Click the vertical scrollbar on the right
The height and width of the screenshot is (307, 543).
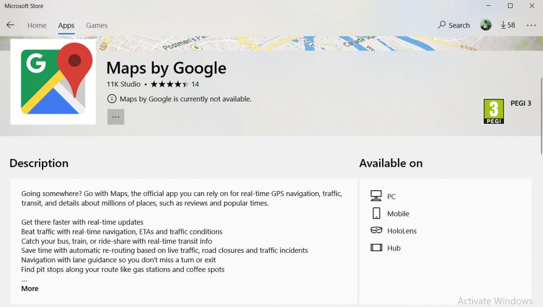541,106
